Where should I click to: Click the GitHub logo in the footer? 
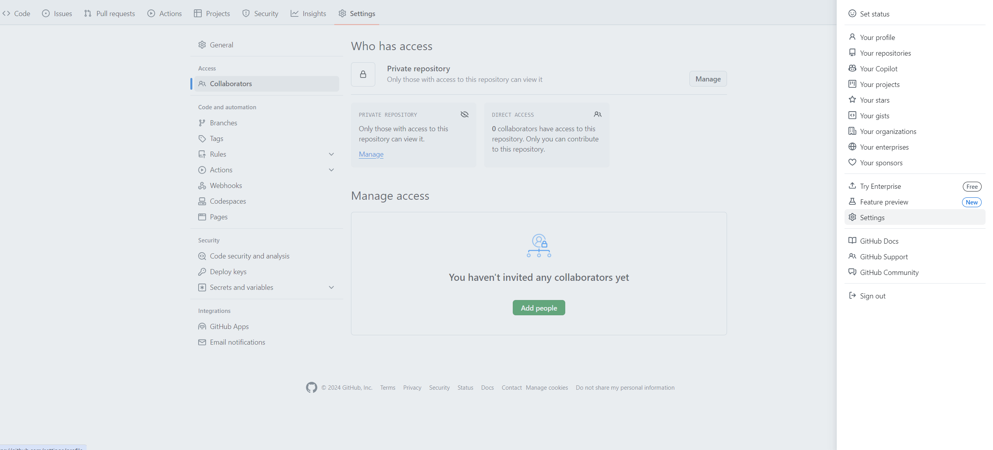pos(311,387)
